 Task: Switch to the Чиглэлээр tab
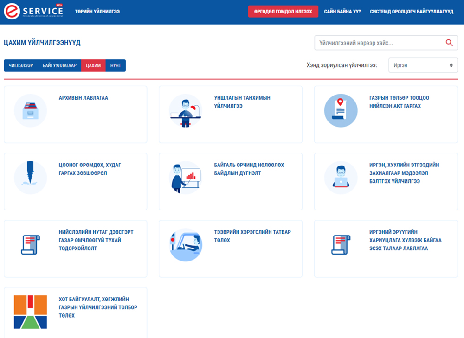click(21, 65)
